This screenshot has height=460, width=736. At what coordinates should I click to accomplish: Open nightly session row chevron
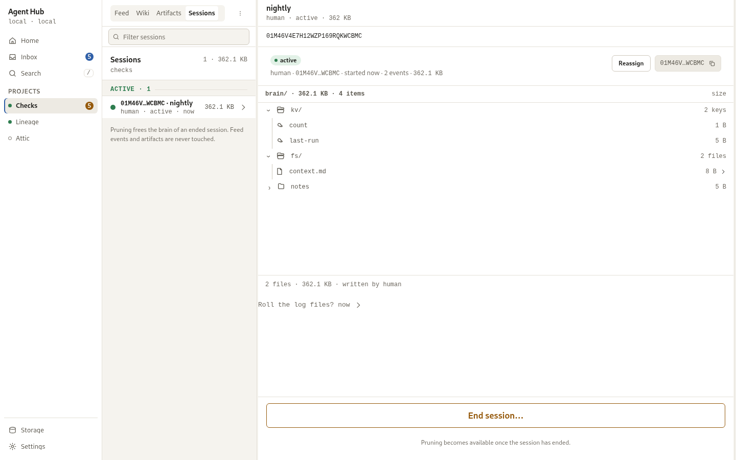click(x=243, y=107)
